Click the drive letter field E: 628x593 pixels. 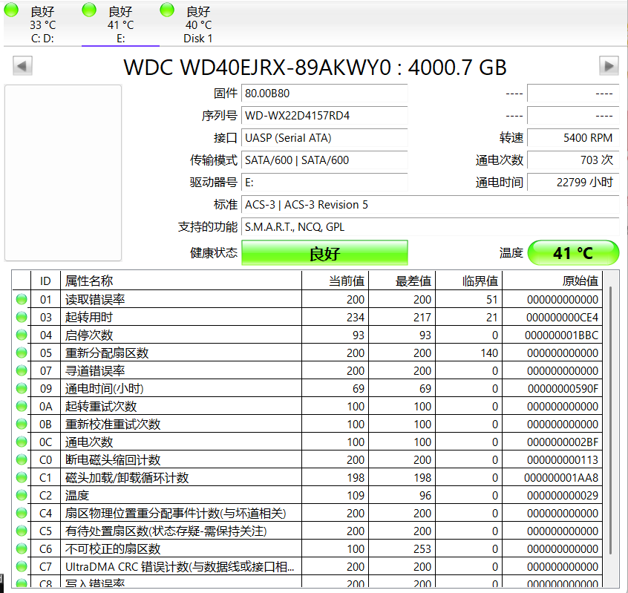[324, 183]
